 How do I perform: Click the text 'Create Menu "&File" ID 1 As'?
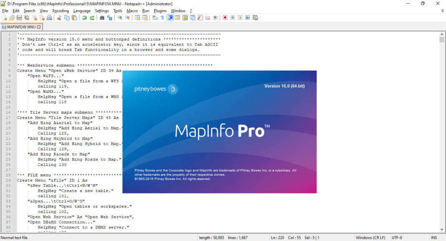click(52, 180)
